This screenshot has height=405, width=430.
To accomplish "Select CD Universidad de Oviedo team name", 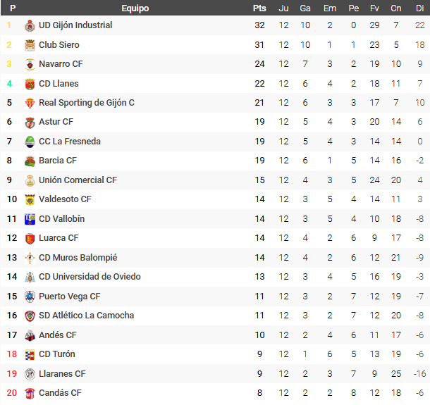I will 90,277.
